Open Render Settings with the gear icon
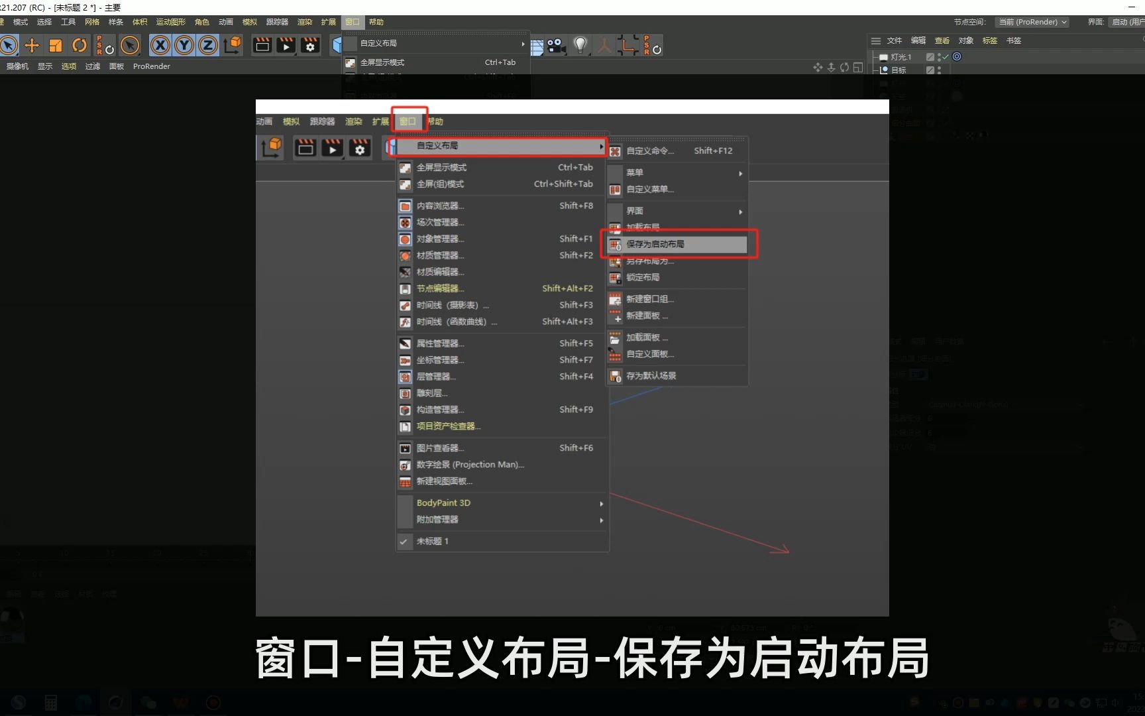 click(309, 45)
